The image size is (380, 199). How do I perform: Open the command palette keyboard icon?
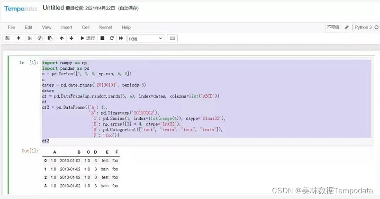tap(172, 38)
